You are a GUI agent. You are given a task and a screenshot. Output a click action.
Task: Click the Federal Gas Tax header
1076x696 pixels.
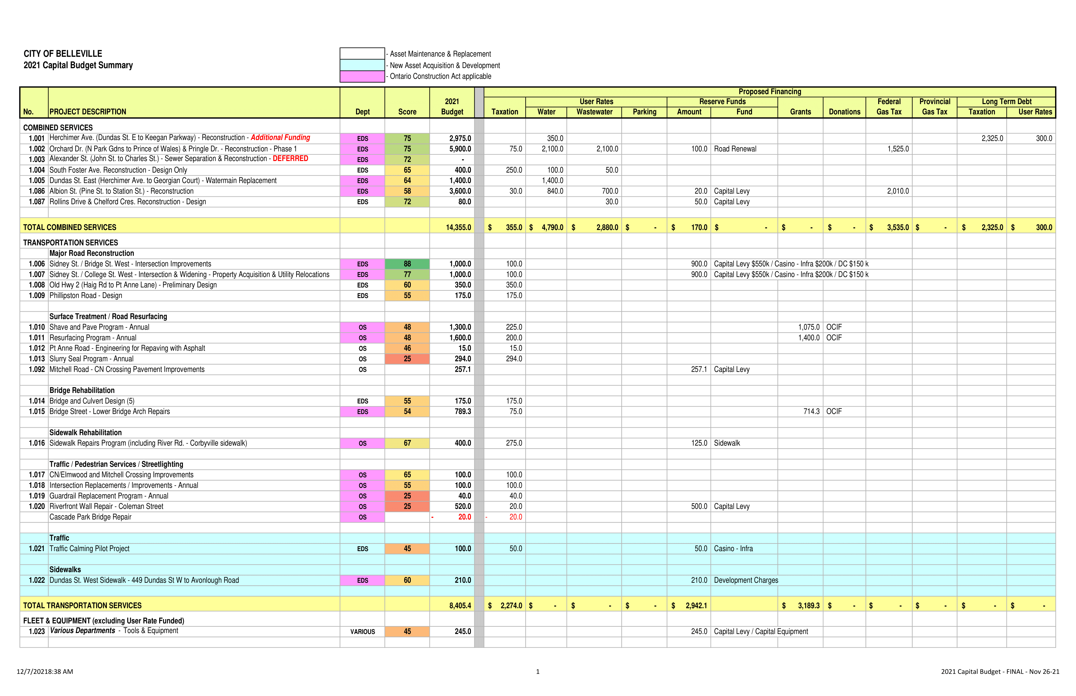[x=889, y=107]
